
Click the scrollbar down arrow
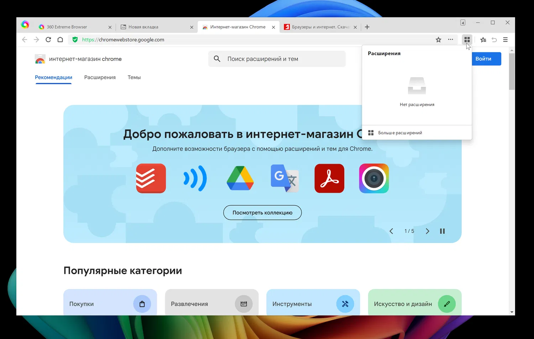click(512, 312)
